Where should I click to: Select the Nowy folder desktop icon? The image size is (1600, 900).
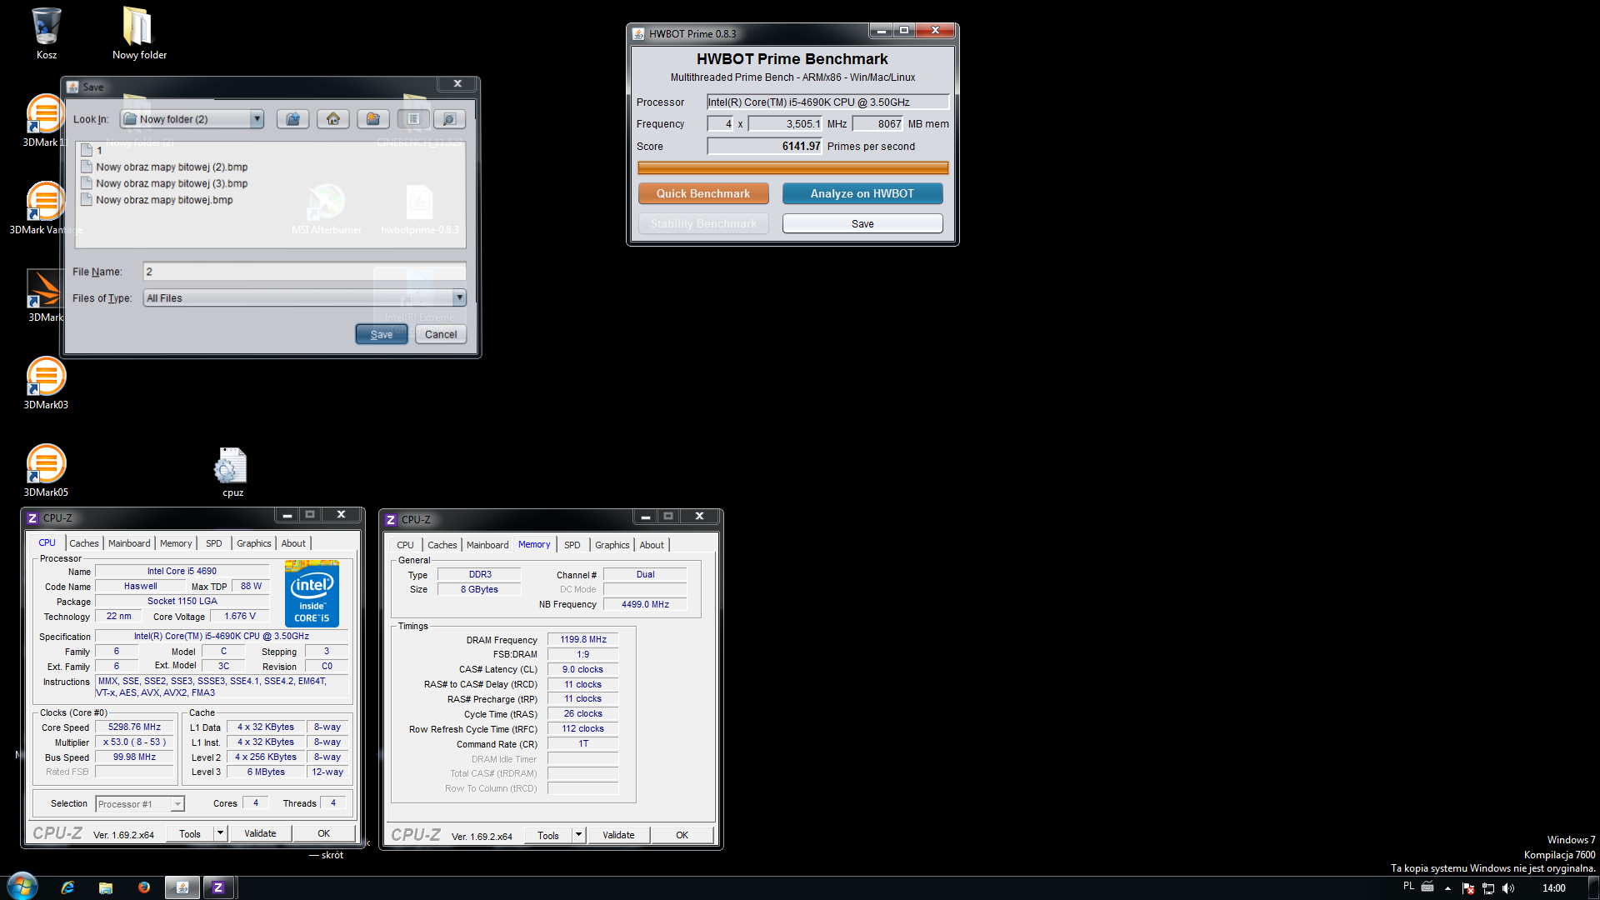point(139,33)
